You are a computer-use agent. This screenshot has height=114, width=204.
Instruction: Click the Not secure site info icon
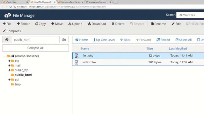15,7
